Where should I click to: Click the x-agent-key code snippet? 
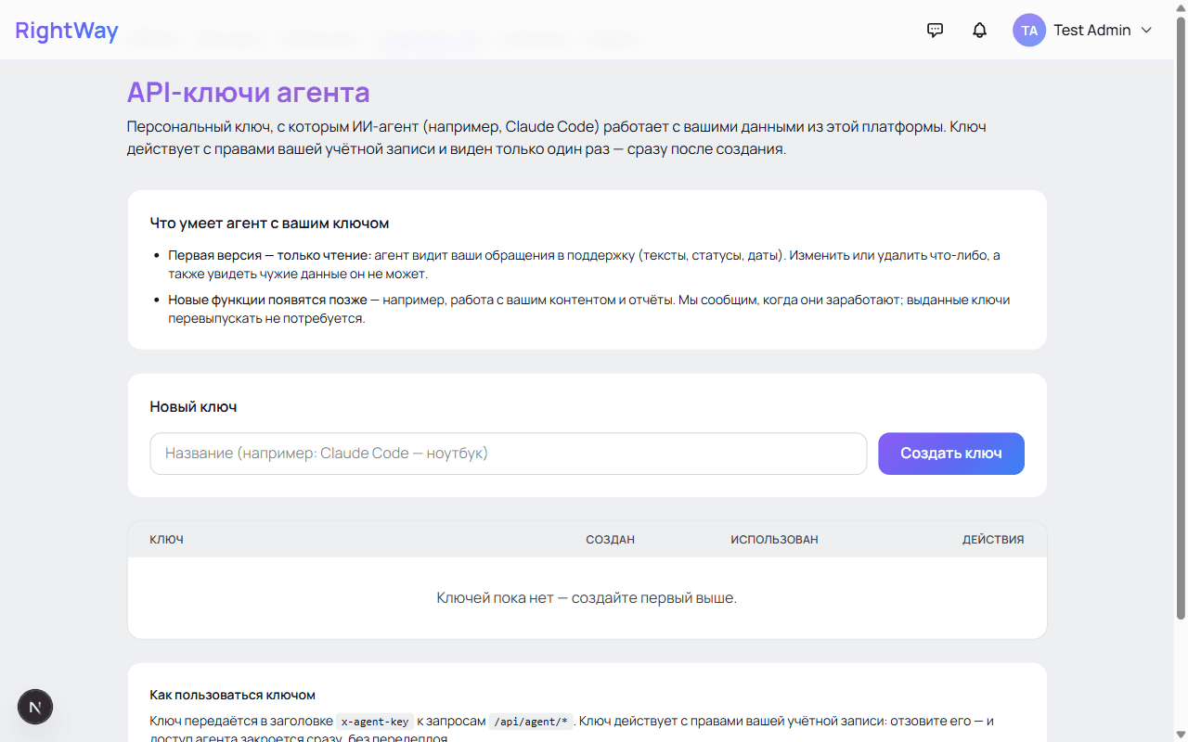[374, 722]
